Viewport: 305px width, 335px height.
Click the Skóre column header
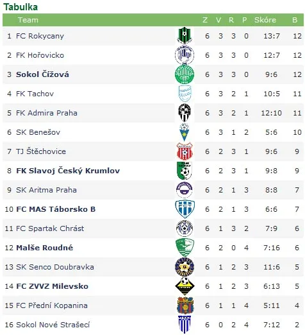[265, 20]
